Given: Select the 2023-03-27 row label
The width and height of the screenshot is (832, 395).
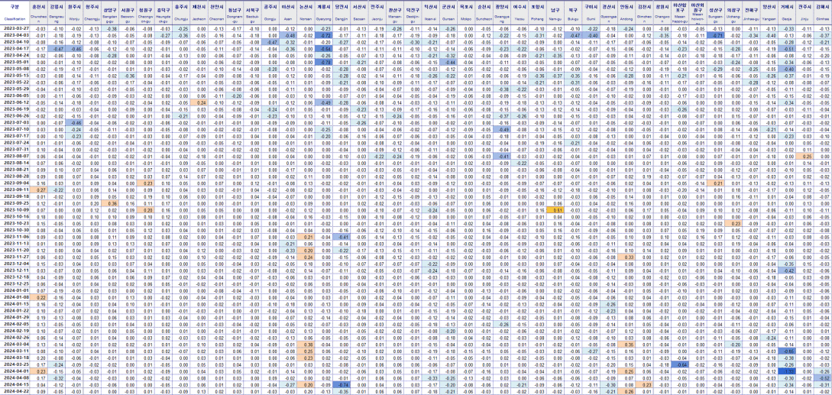Looking at the screenshot, I should 15,28.
